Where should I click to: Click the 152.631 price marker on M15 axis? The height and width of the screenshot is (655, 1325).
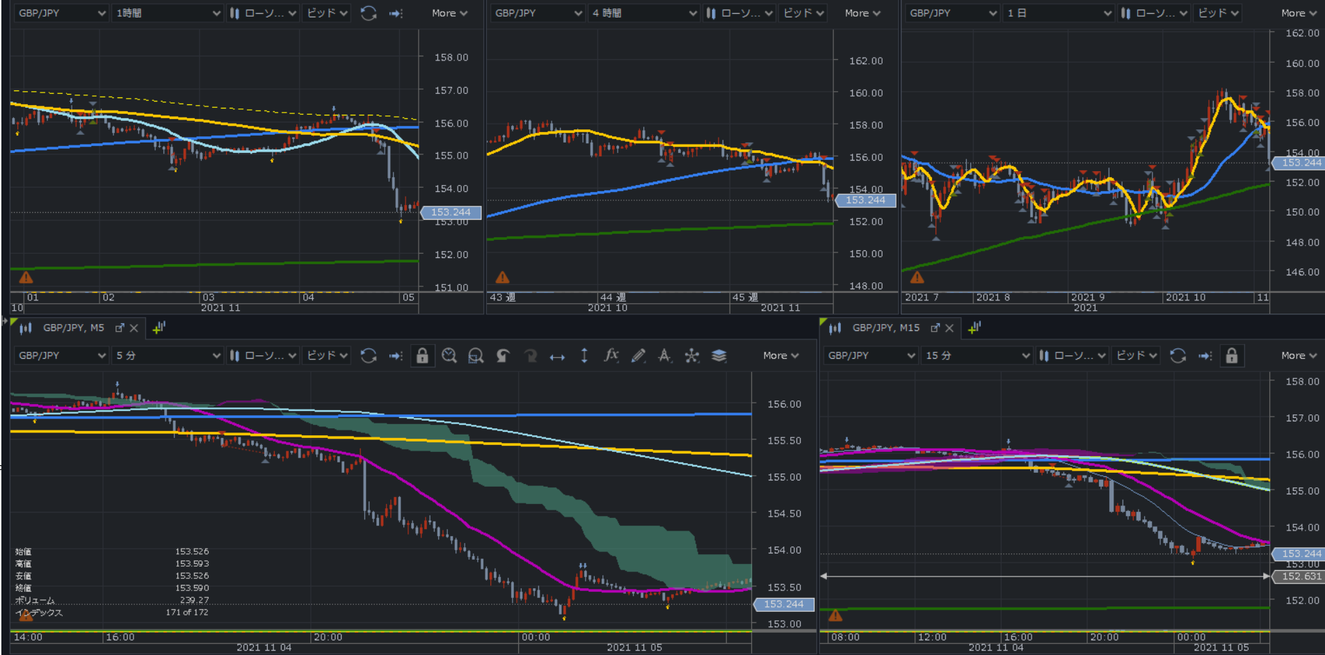[1297, 576]
